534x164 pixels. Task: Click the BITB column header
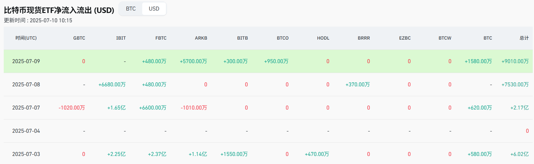pos(242,38)
